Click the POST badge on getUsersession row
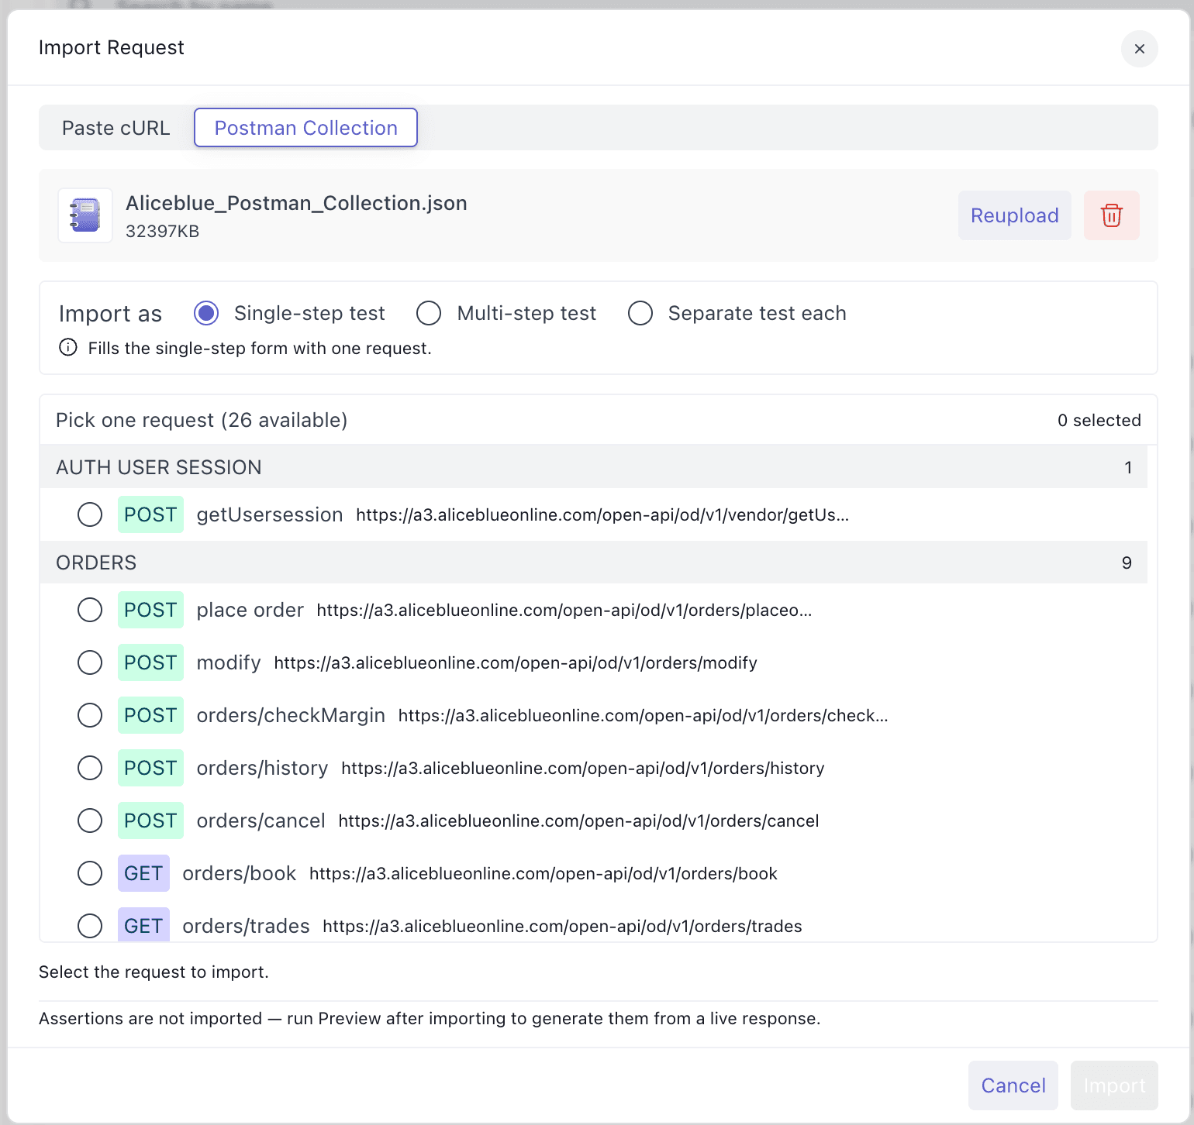Viewport: 1194px width, 1125px height. click(150, 514)
